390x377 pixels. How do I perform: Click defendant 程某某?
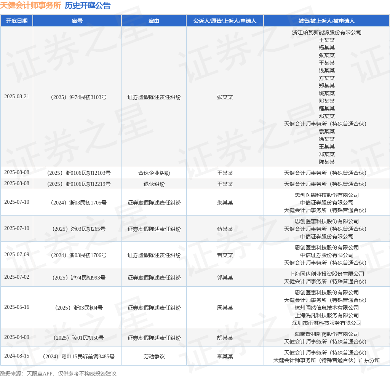[x=326, y=109]
